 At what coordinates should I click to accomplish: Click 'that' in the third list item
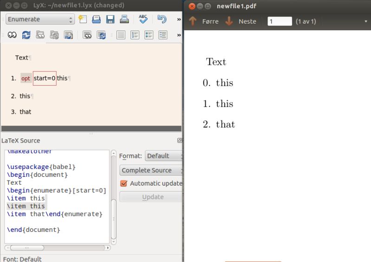[x=26, y=112]
